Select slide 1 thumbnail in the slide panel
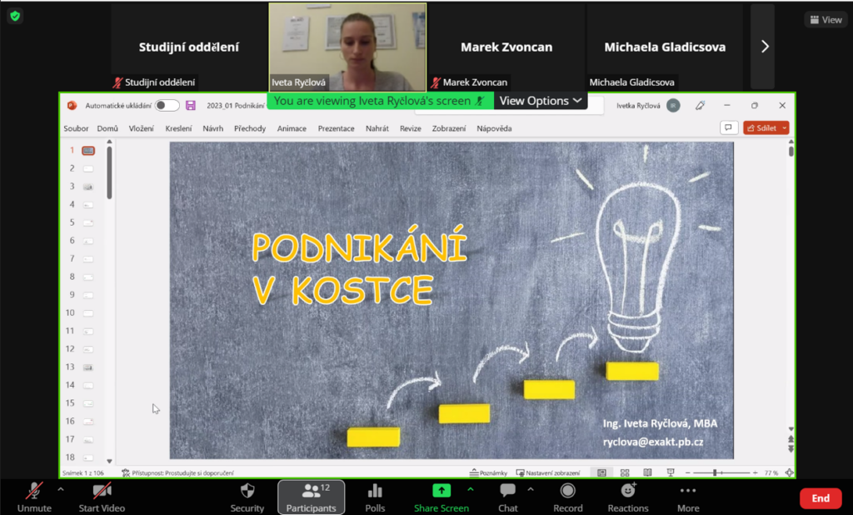Screen dimensions: 853x515 [x=88, y=151]
